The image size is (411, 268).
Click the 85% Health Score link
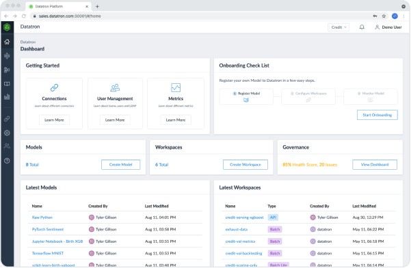(310, 165)
